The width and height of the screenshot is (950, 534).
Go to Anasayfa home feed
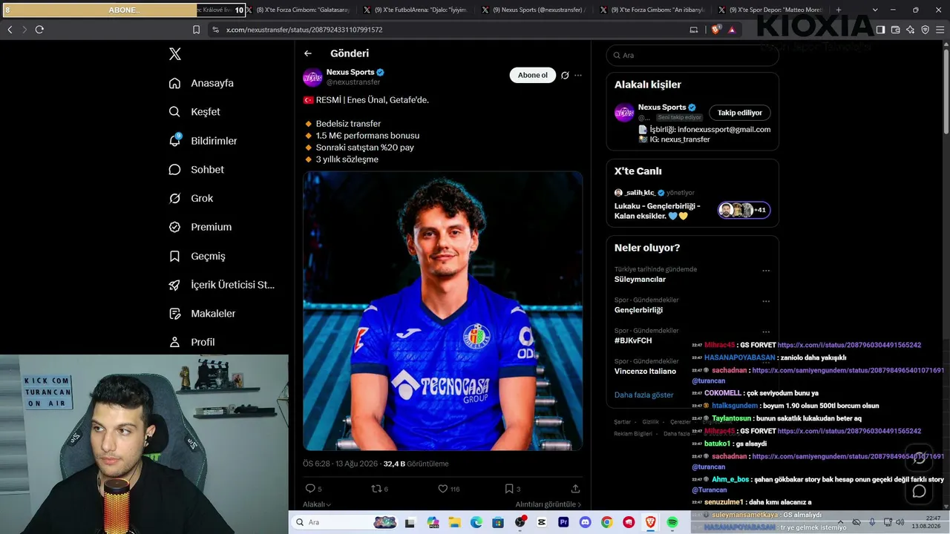[x=202, y=83]
